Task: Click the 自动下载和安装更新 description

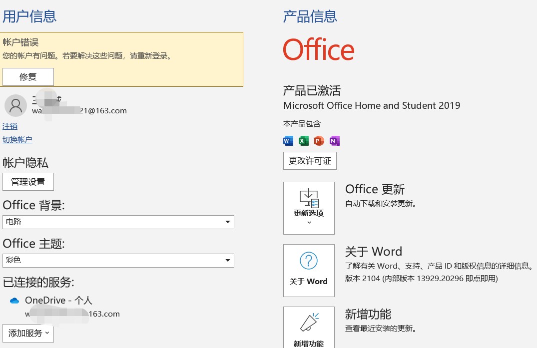Action: tap(381, 204)
